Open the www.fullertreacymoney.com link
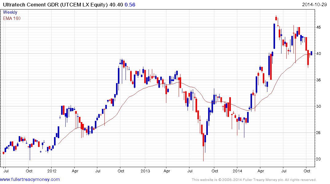The image size is (330, 184). (x=30, y=179)
